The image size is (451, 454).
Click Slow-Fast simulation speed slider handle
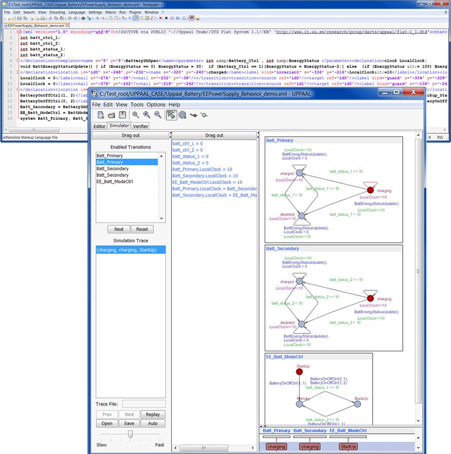(130, 434)
